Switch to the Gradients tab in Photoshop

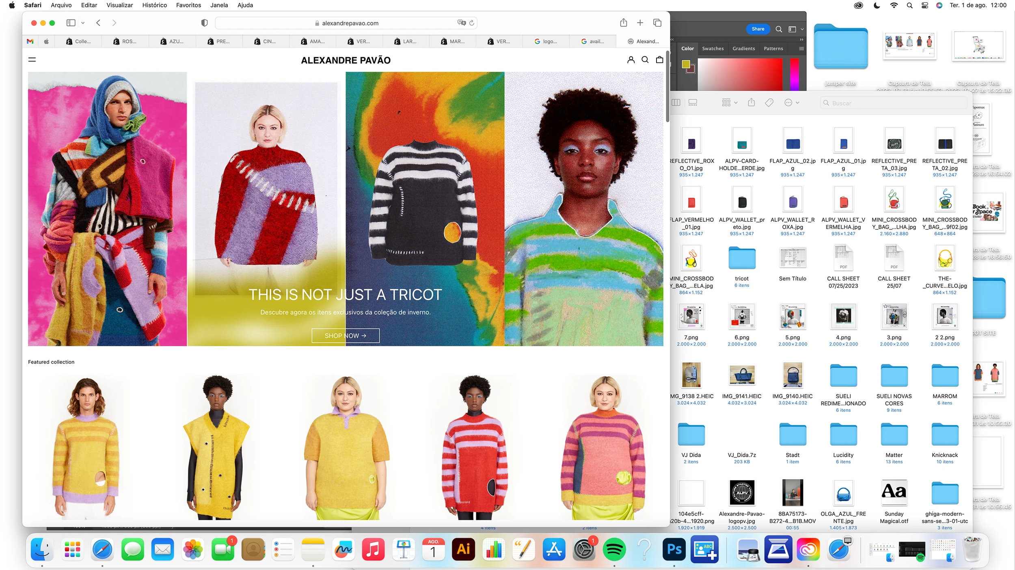click(743, 49)
